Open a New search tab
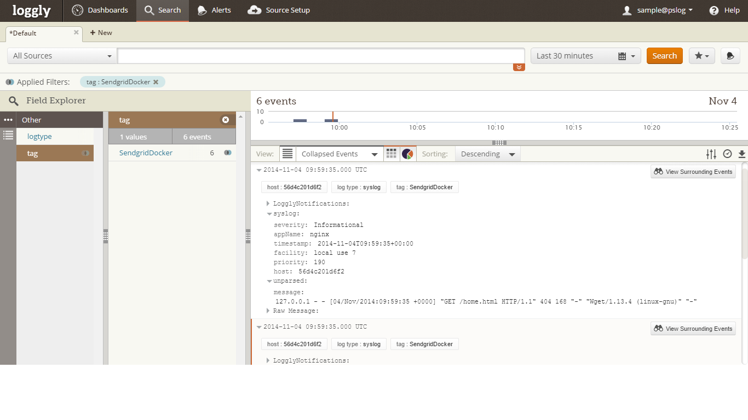The image size is (748, 420). tap(101, 33)
